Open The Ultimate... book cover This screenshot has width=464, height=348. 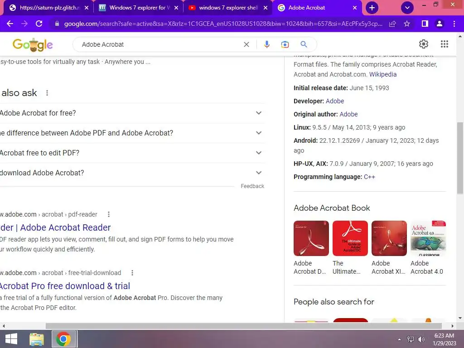point(350,238)
